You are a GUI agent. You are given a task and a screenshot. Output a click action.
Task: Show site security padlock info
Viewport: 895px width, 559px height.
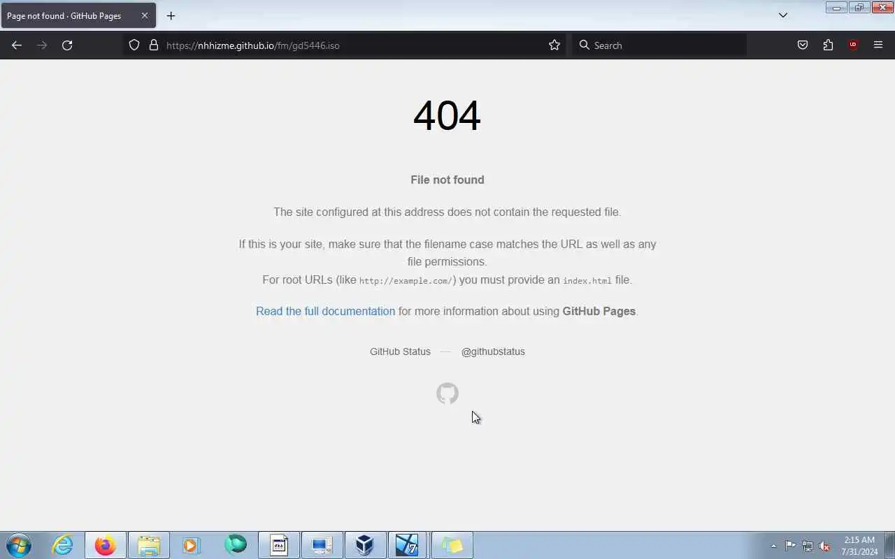(x=154, y=45)
